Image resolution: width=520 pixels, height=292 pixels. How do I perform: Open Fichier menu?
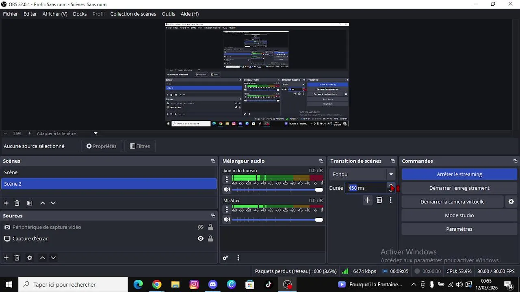click(x=11, y=14)
